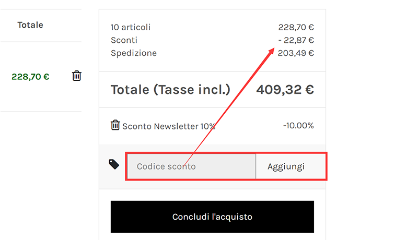Viewport: 418px width, 240px height.
Task: Click the Sconto Newsletter 10% text
Action: 169,126
